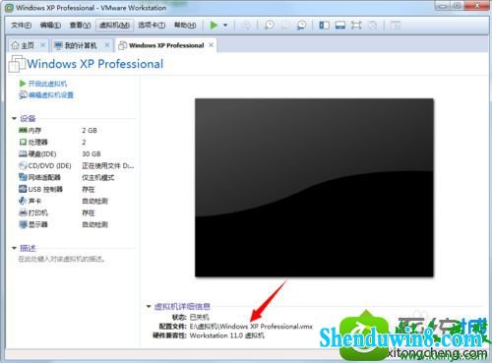Click the Windows XP Professional title heading
The width and height of the screenshot is (492, 363).
click(95, 64)
